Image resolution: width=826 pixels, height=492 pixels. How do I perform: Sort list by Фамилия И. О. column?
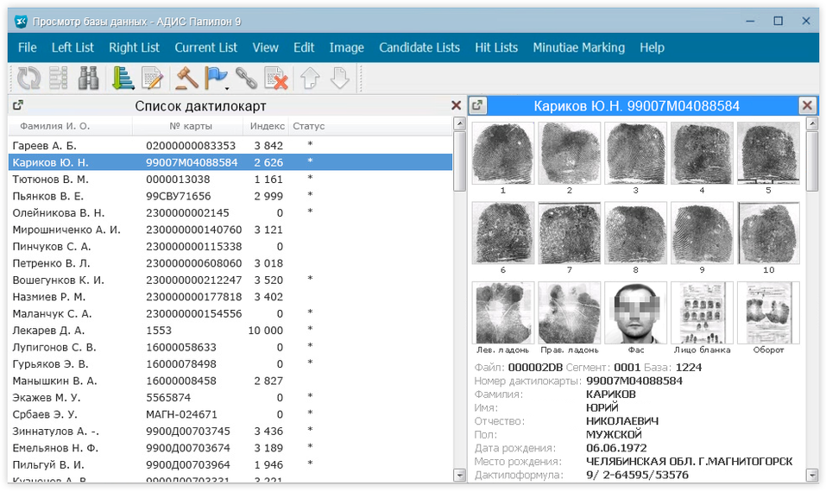click(x=49, y=126)
